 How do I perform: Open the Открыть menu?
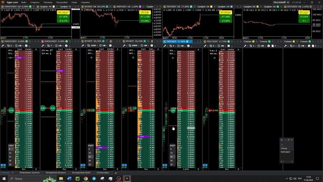click(x=35, y=2)
